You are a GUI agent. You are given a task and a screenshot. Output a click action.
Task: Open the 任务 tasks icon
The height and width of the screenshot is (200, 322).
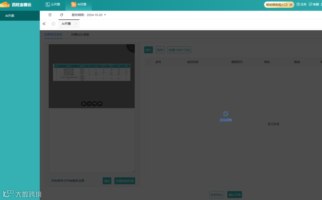[x=301, y=4]
